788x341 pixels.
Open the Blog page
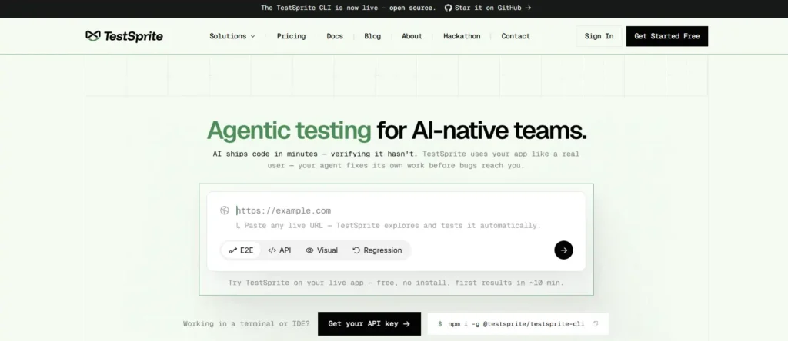coord(372,36)
